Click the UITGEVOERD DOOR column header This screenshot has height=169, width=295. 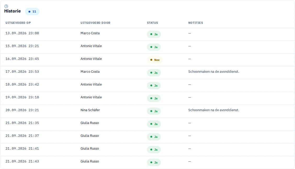click(x=95, y=23)
